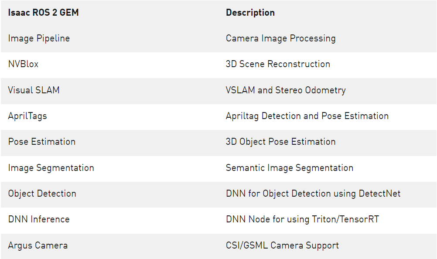Select the "AprilTags" GEM name

[x=27, y=116]
